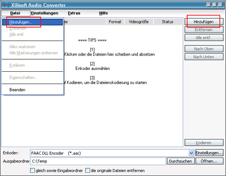Choose Hinzufügen... in the Datei menu
The image size is (226, 176).
[x=33, y=22]
